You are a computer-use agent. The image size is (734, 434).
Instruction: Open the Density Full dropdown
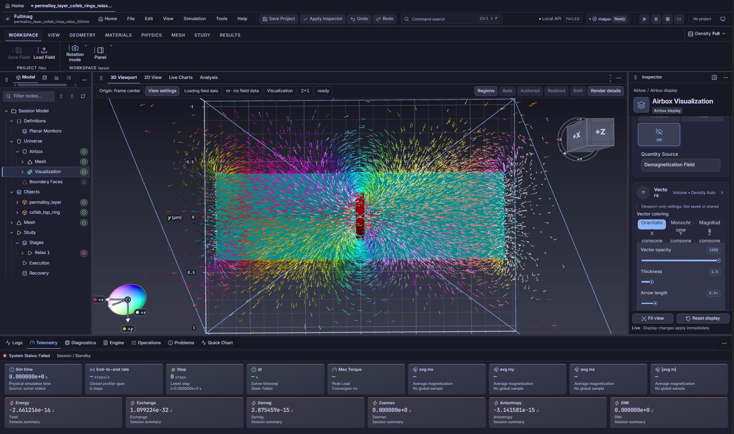point(707,34)
